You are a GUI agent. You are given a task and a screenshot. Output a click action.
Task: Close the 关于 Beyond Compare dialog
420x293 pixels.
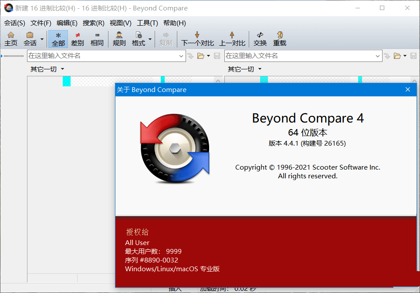pyautogui.click(x=408, y=89)
